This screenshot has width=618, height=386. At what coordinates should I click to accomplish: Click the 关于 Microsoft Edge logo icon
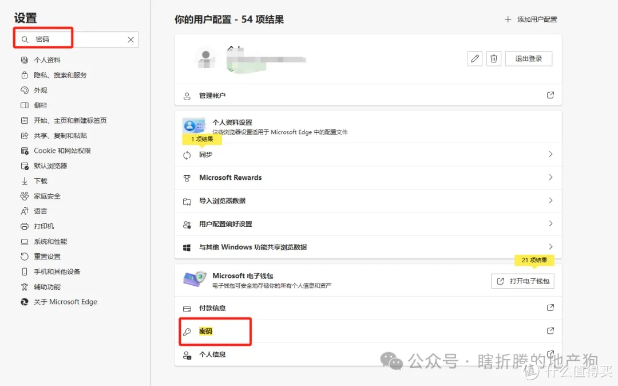[x=25, y=302]
